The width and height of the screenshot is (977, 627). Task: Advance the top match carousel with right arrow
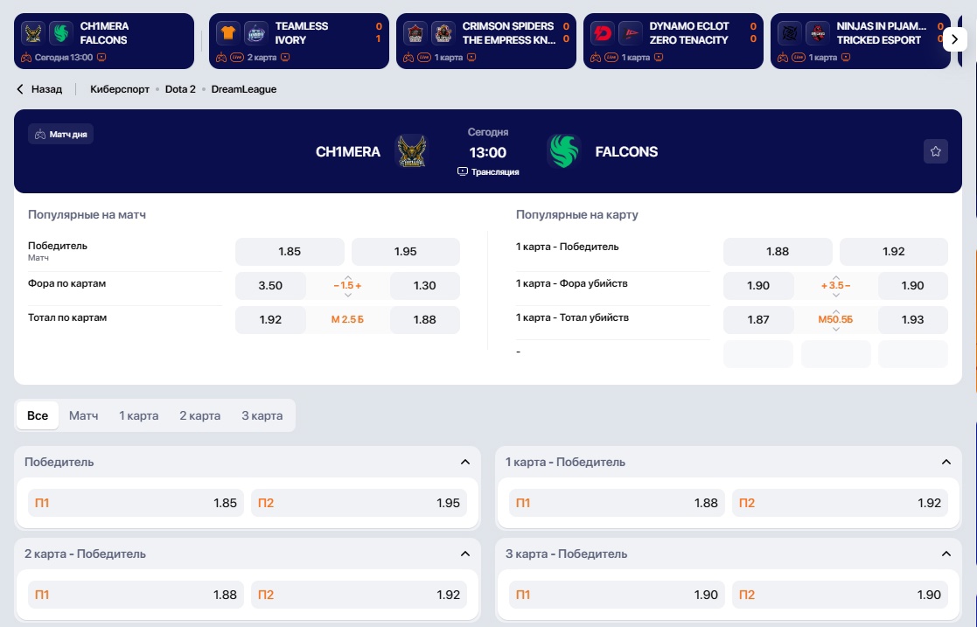click(954, 40)
